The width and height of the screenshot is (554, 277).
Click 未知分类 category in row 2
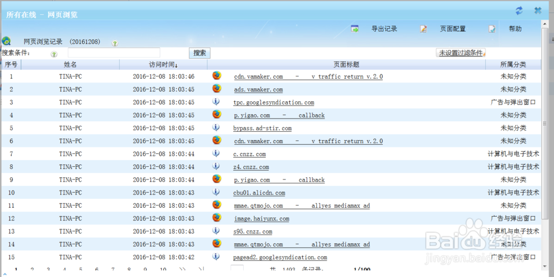coord(514,89)
